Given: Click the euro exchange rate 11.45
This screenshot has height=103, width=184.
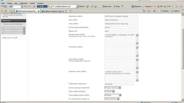Looking at the screenshot, I should tap(167, 6).
